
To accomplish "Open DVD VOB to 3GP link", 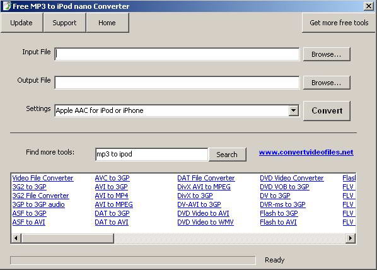I will point(285,187).
